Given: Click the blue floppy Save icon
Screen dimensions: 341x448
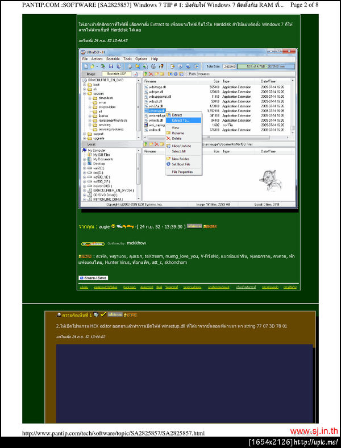Looking at the screenshot, I should (x=111, y=67).
